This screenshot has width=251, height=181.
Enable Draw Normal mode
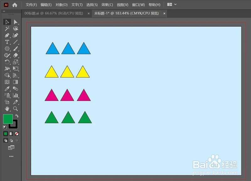(6, 141)
